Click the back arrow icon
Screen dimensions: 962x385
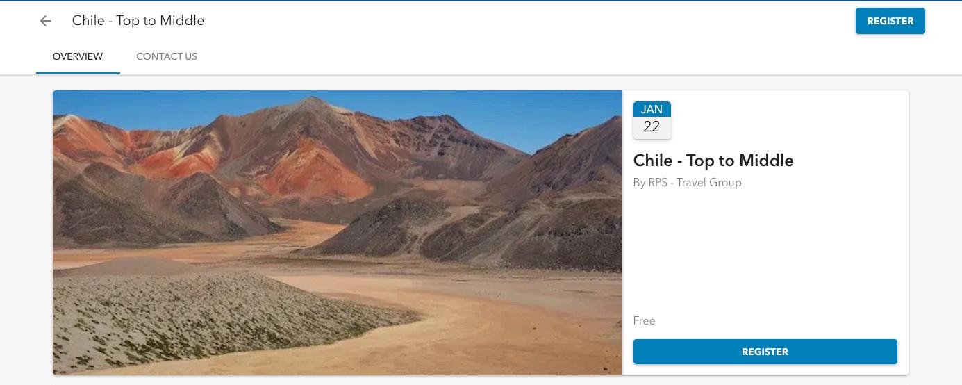click(46, 21)
